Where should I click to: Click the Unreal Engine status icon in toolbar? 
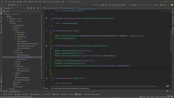click(103, 5)
